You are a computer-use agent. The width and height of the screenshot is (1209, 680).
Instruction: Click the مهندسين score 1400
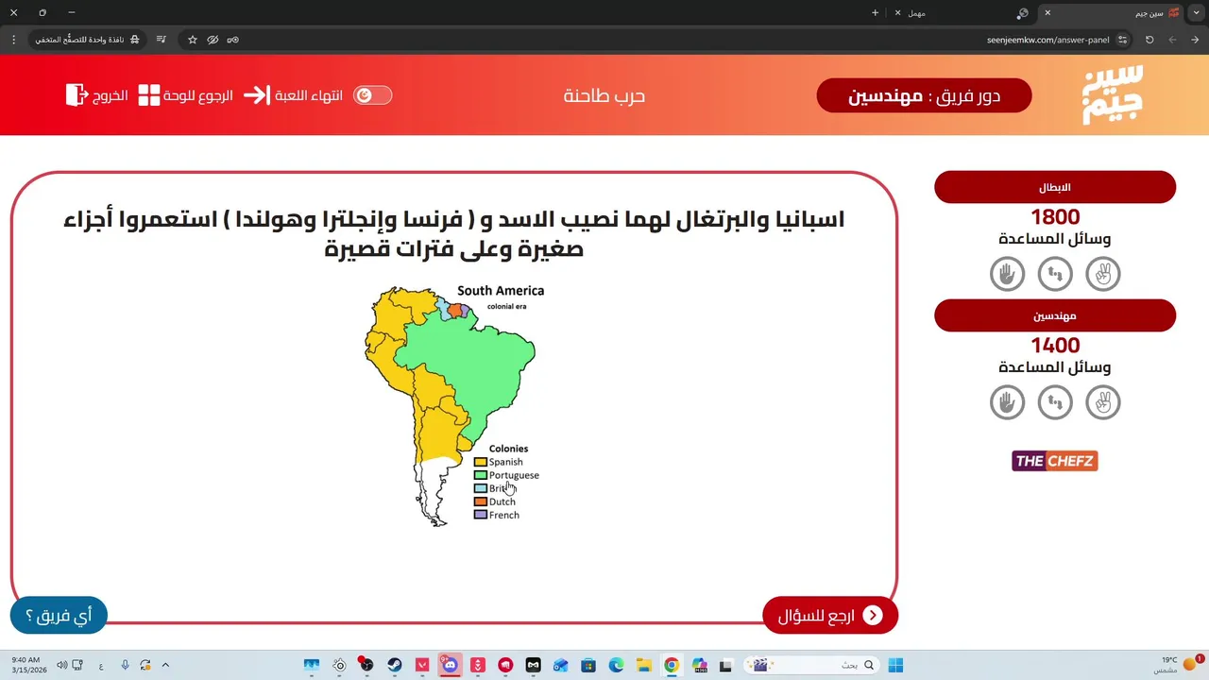click(x=1055, y=346)
